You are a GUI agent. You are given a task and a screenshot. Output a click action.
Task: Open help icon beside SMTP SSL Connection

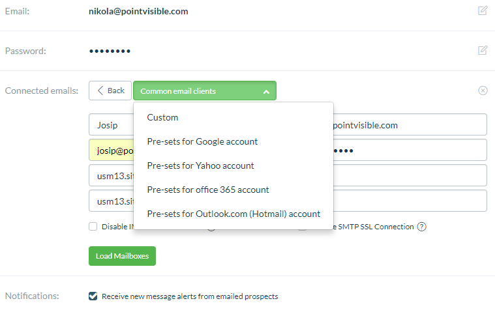click(422, 227)
